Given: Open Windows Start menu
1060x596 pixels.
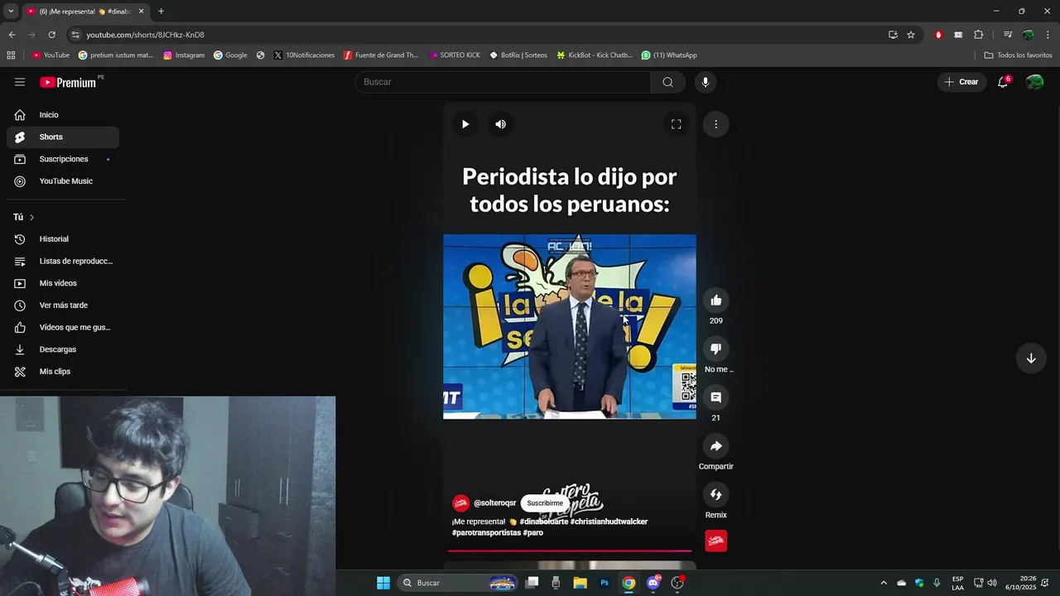Looking at the screenshot, I should coord(383,583).
